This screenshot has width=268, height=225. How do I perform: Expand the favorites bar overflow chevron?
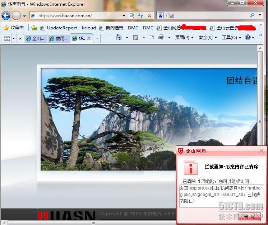coord(261,25)
